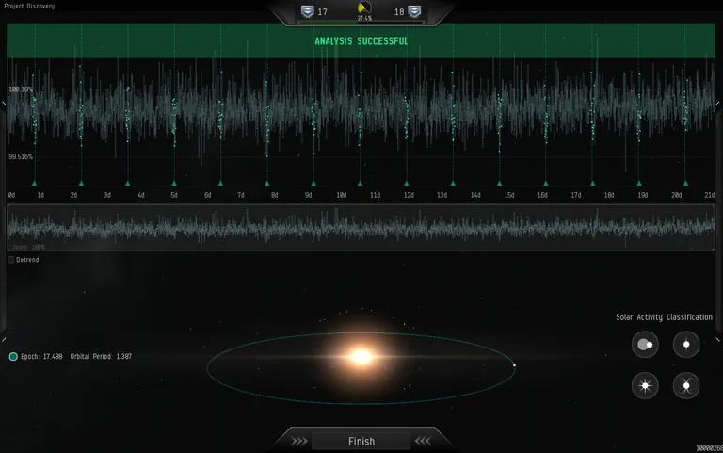Click the Analysis Successful banner

point(361,41)
